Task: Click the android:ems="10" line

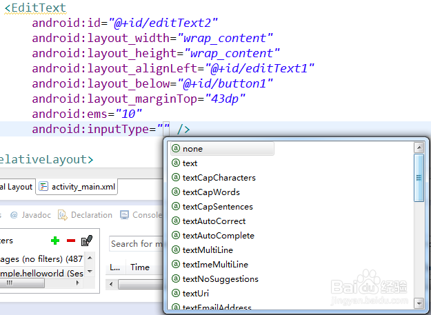Action: (87, 114)
